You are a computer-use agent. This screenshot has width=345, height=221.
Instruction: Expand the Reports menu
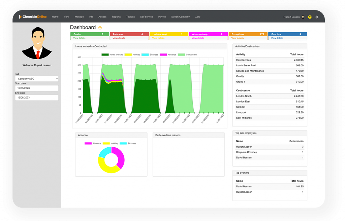[116, 17]
